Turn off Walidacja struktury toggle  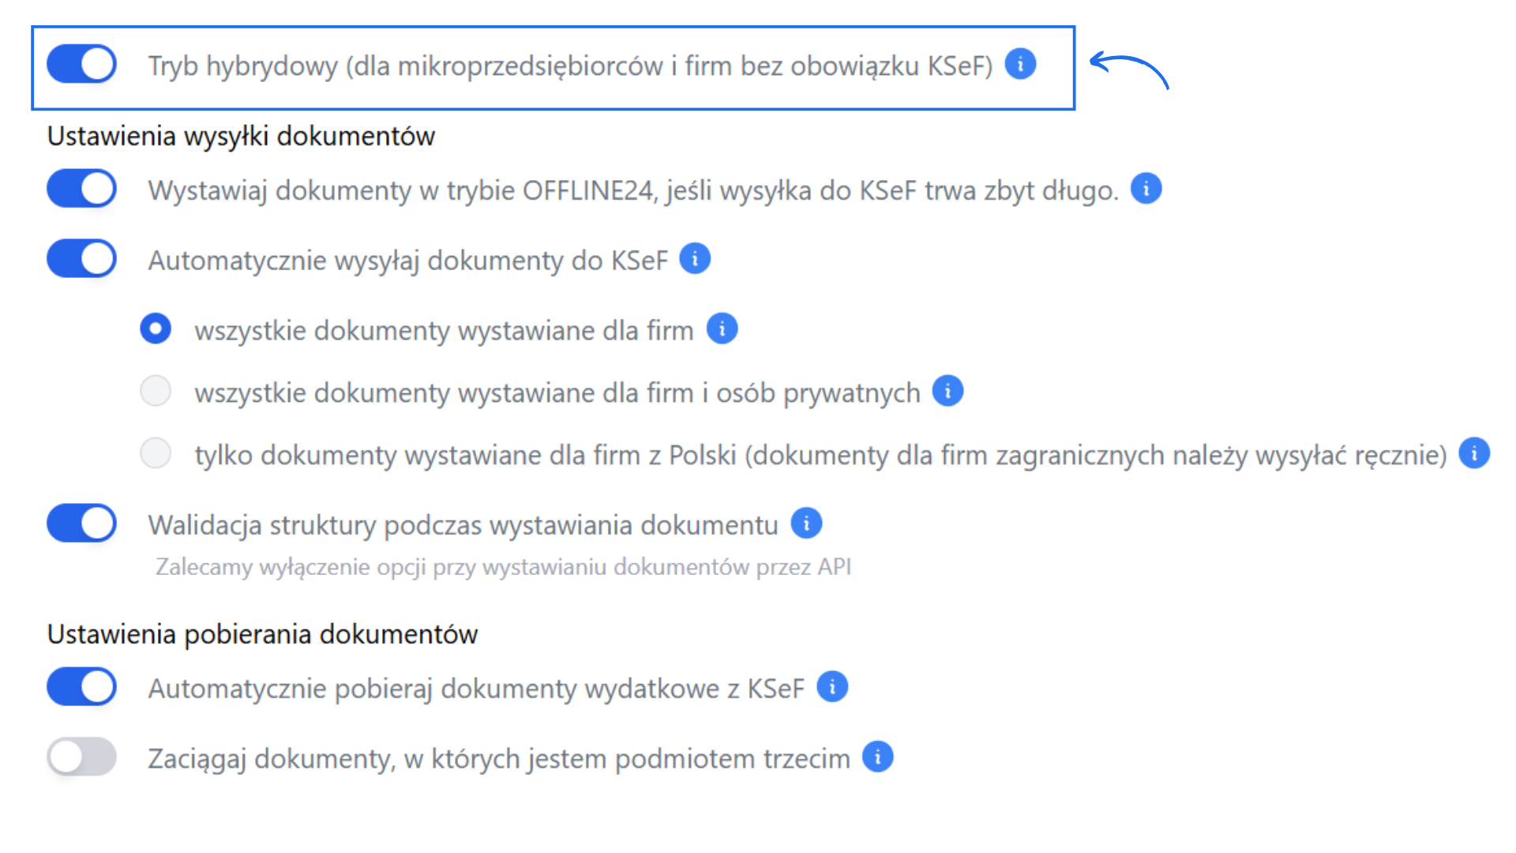[x=81, y=523]
